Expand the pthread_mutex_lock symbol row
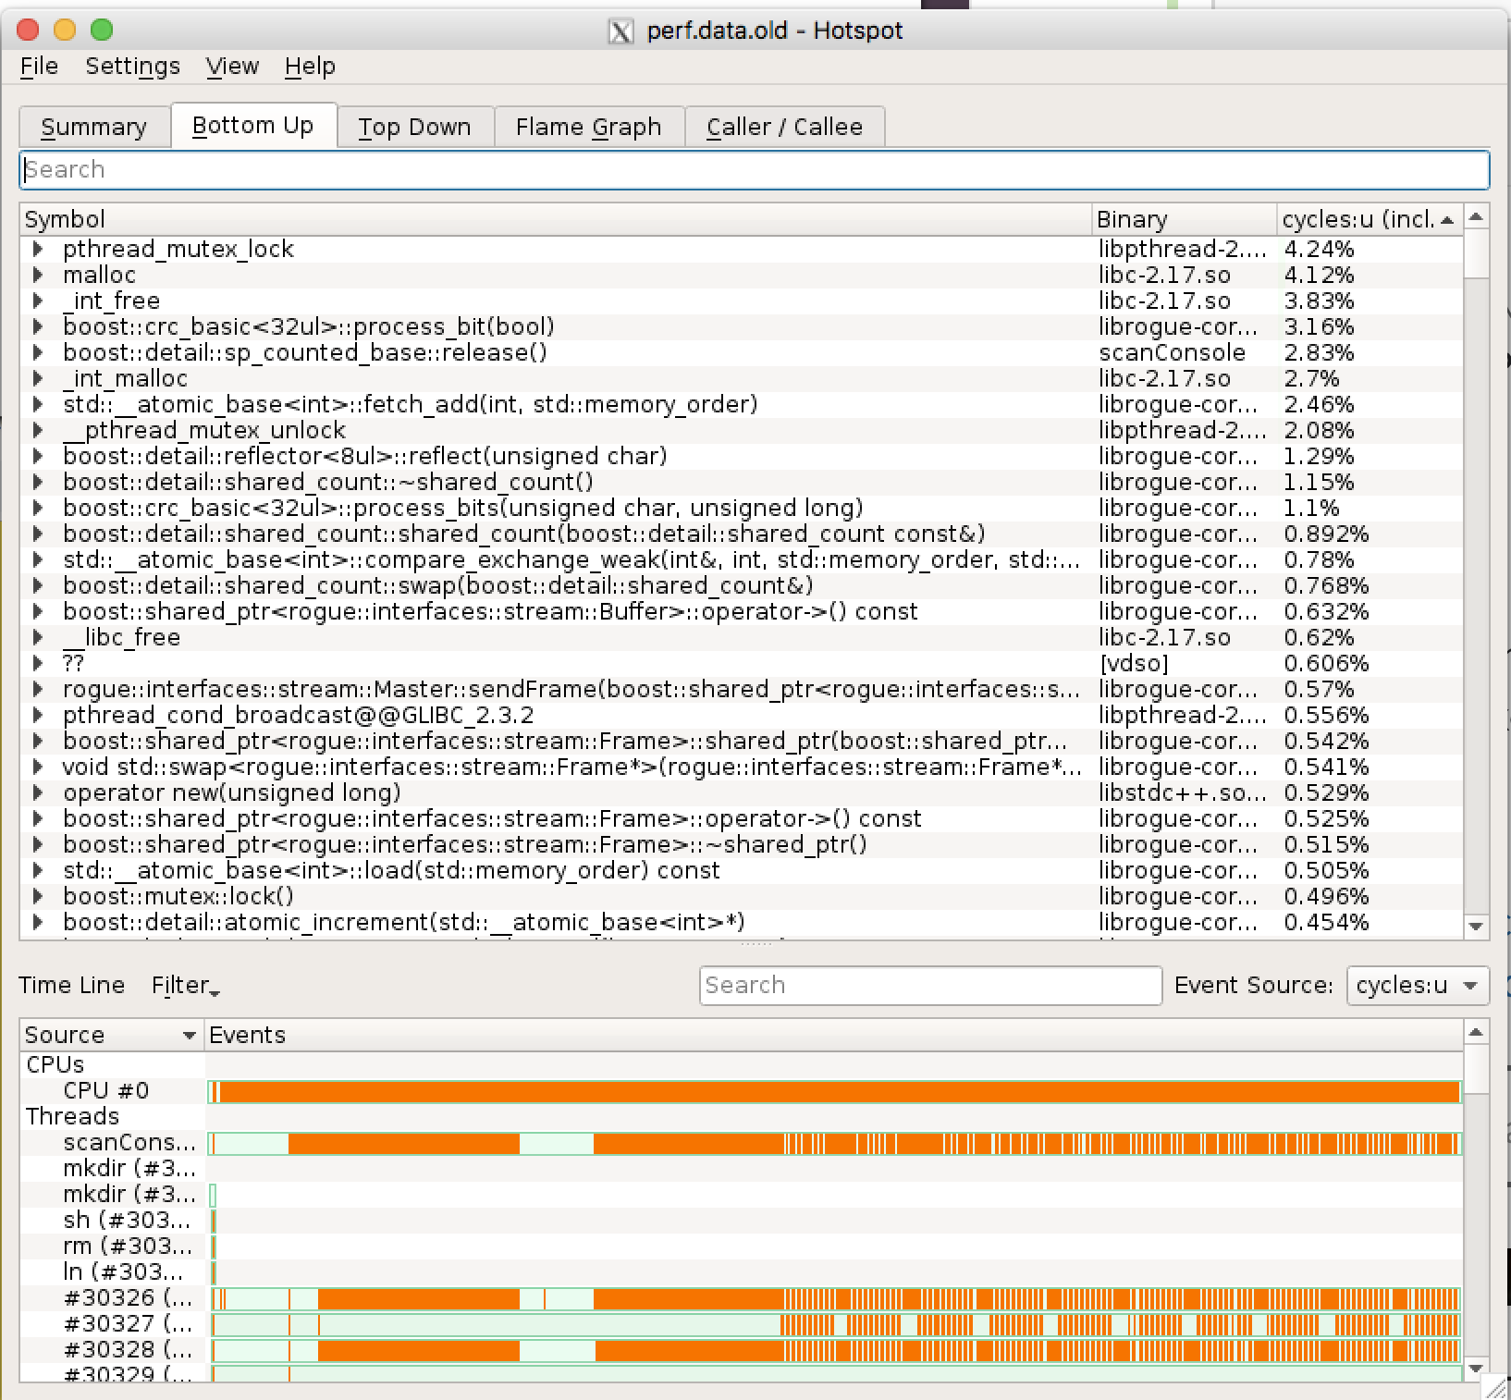Viewport: 1511px width, 1400px height. coord(38,249)
